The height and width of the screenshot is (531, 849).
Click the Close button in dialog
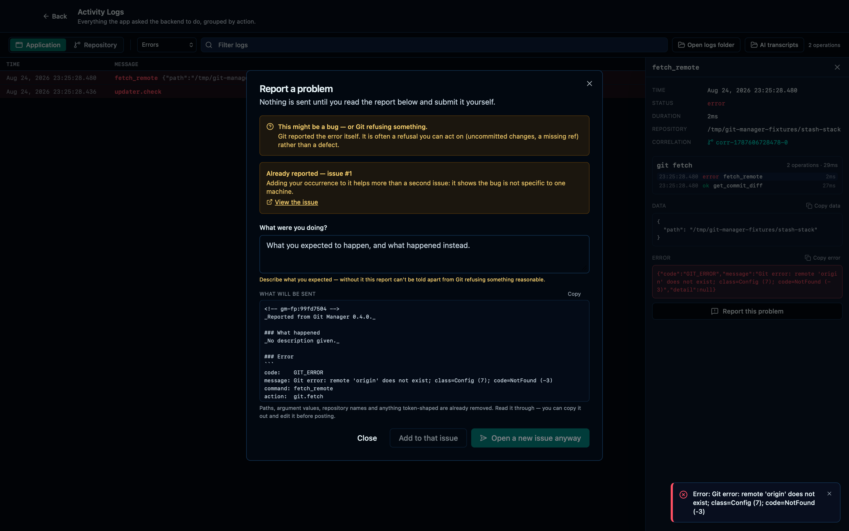coord(367,438)
